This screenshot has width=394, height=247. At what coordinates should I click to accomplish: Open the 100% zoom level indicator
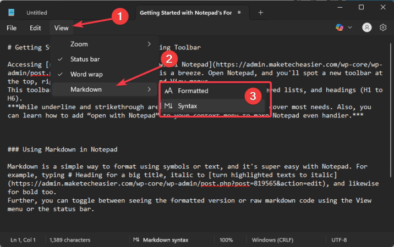[226, 240]
